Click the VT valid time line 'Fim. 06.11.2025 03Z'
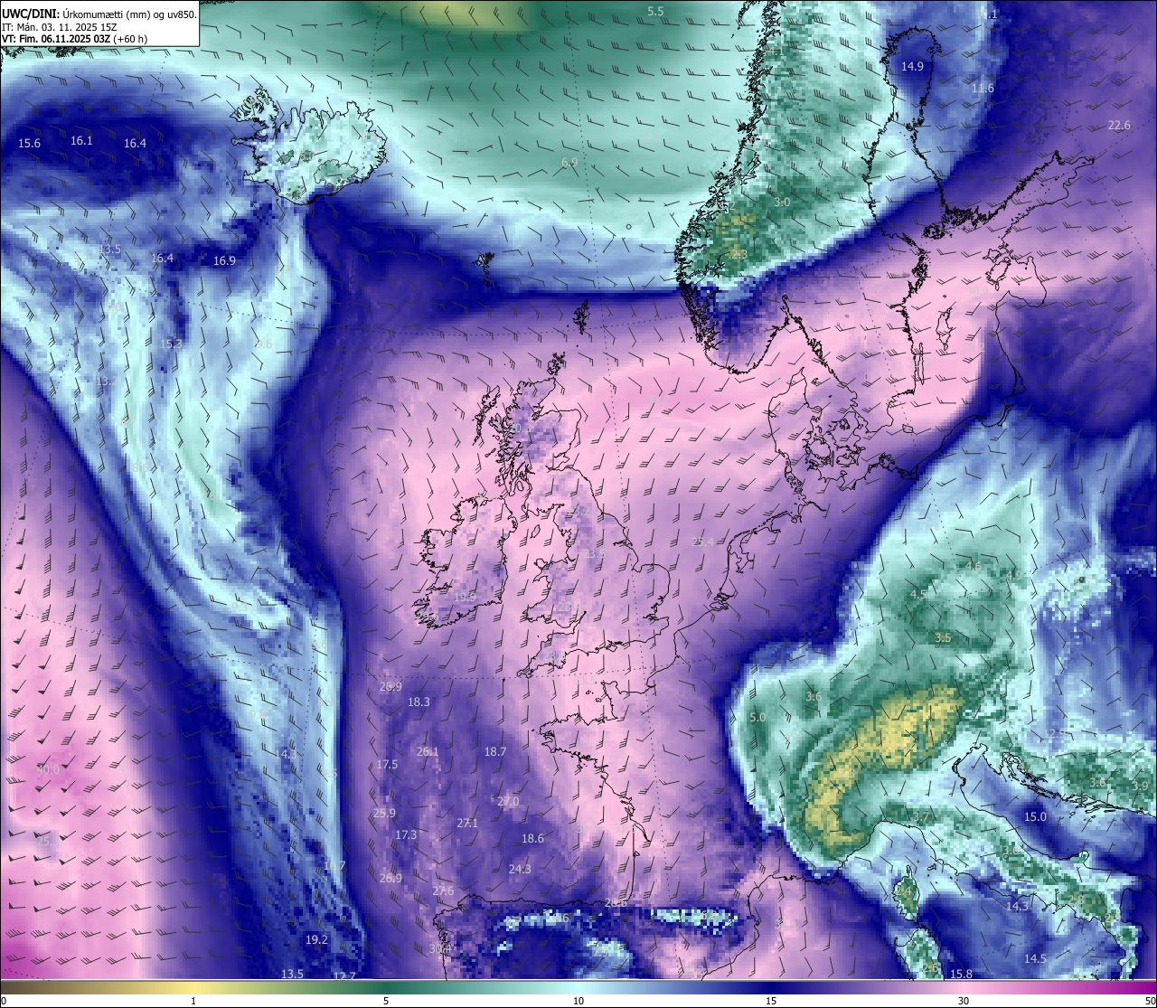Image resolution: width=1157 pixels, height=1008 pixels. (75, 39)
